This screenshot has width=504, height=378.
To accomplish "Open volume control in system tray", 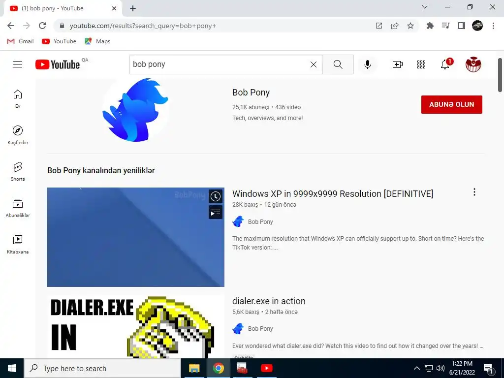I will tap(441, 368).
